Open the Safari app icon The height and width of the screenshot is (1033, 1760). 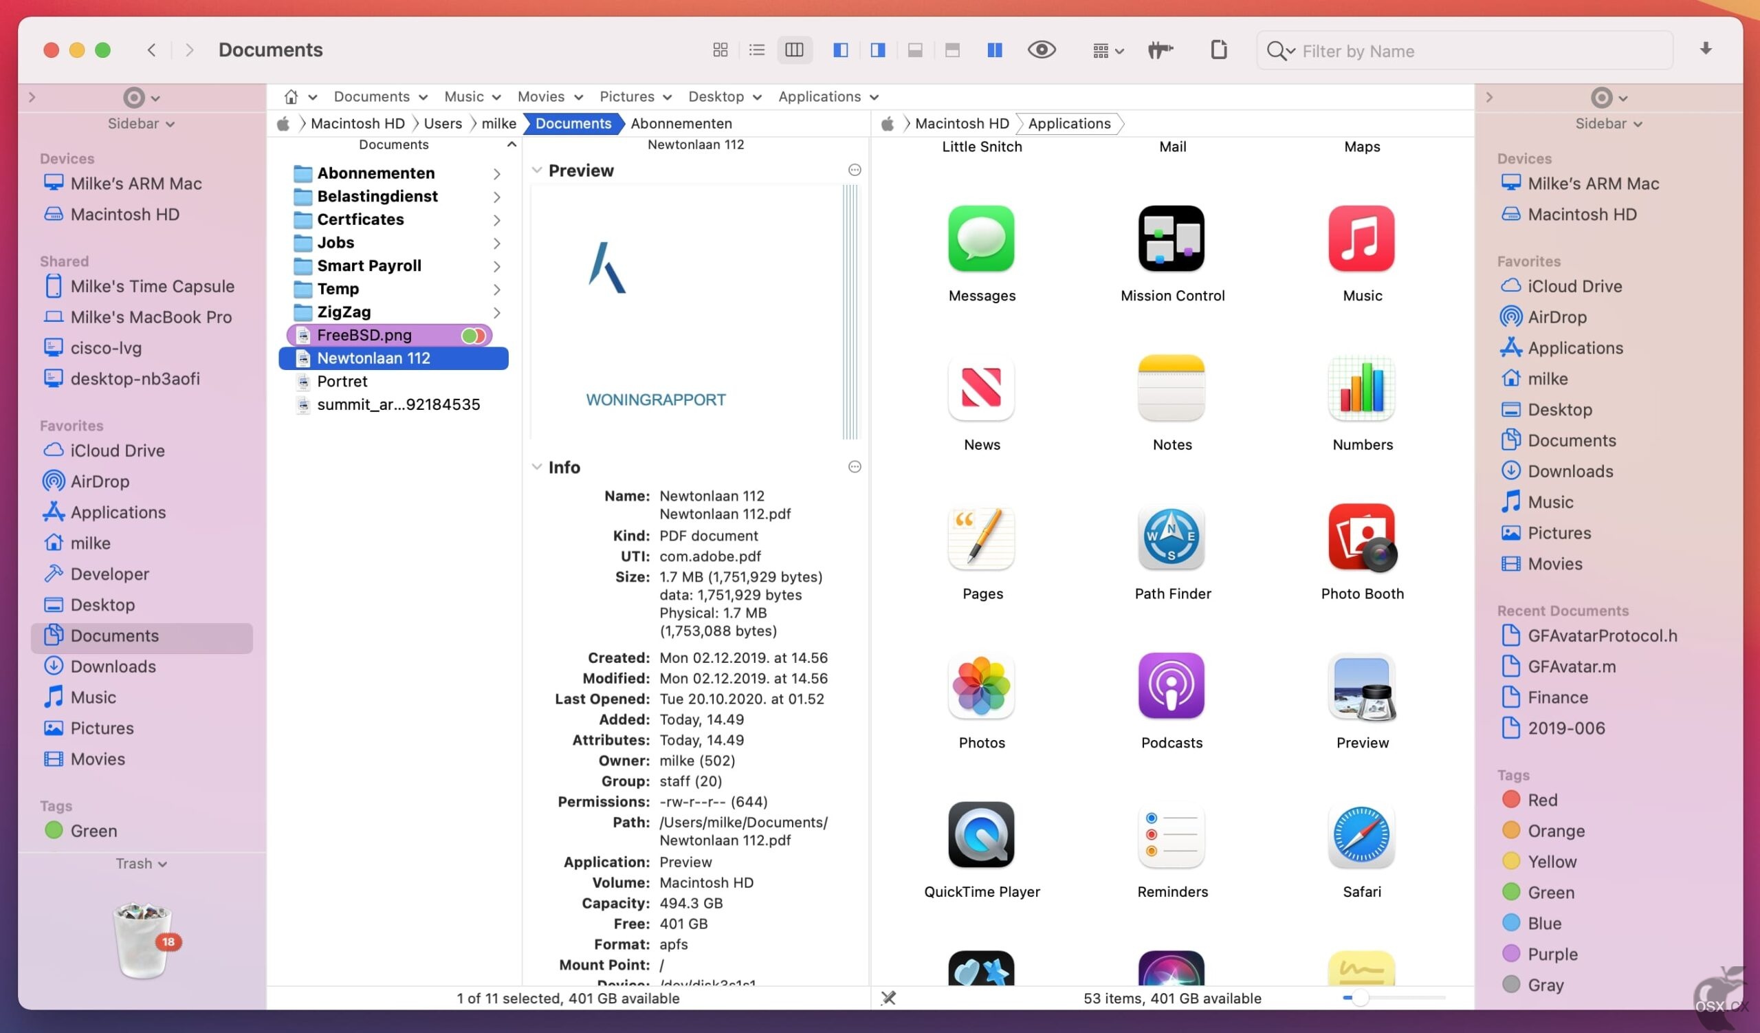[x=1361, y=835]
